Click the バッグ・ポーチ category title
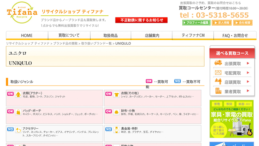Image resolution: width=259 pixels, height=146 pixels. click(32, 111)
